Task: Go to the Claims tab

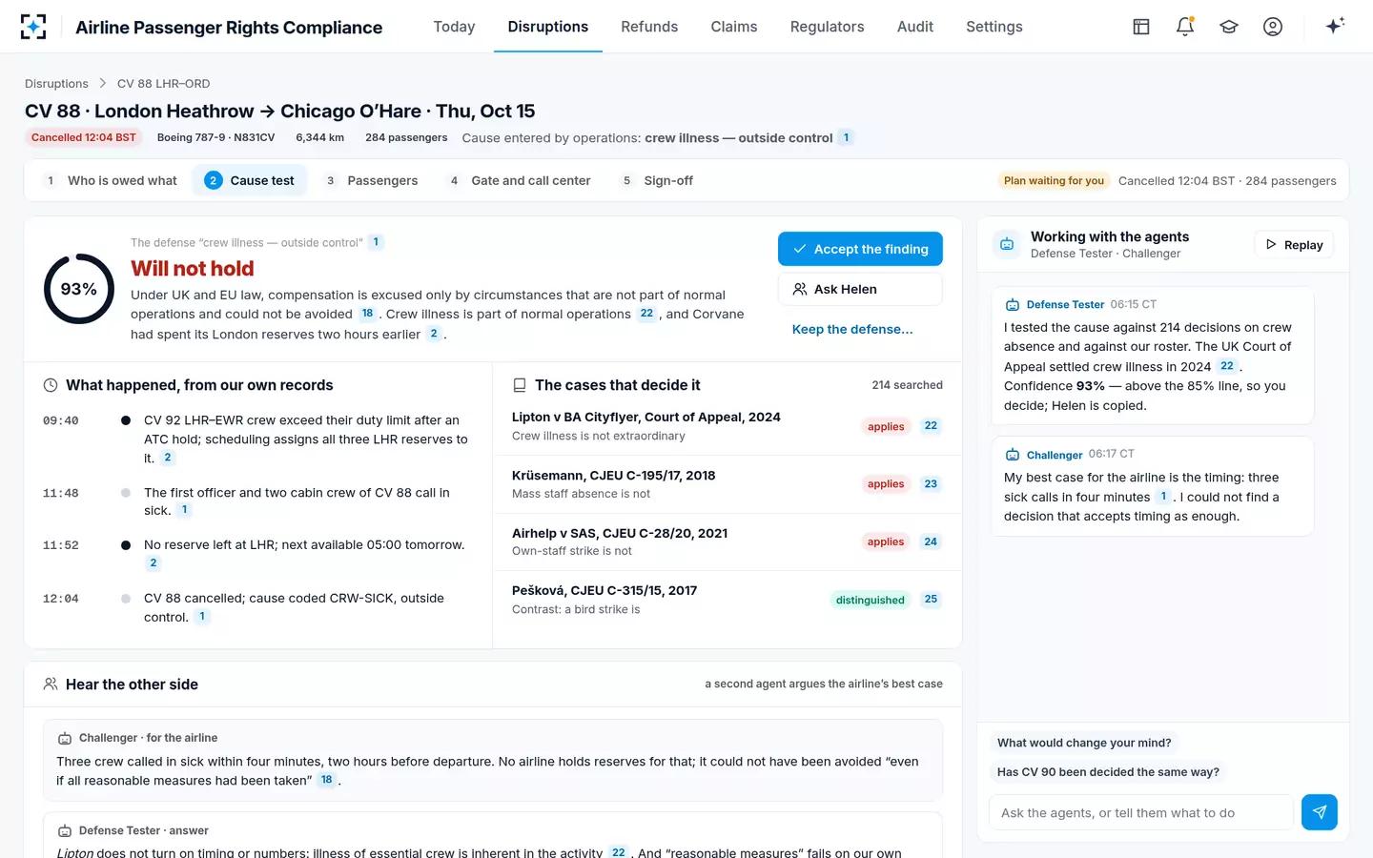Action: click(734, 27)
